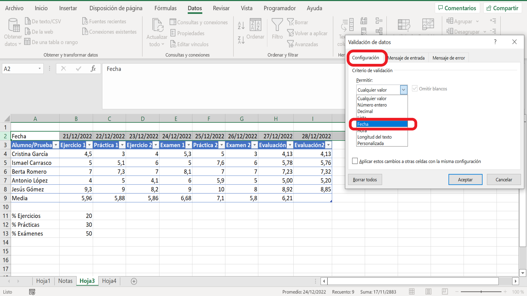Select Fecha in the Permitir list

(x=382, y=124)
